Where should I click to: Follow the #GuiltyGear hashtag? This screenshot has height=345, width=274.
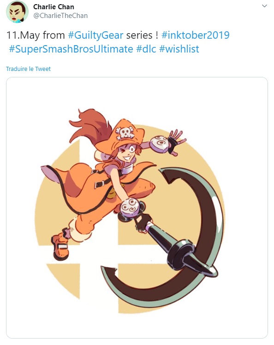click(x=95, y=35)
